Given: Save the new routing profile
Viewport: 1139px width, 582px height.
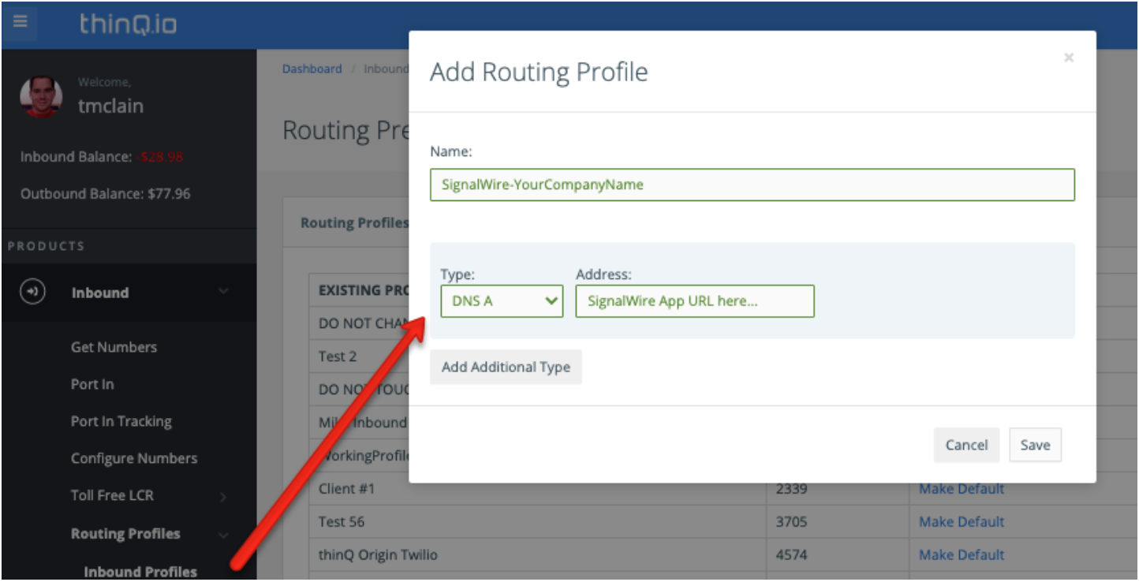Looking at the screenshot, I should point(1035,445).
